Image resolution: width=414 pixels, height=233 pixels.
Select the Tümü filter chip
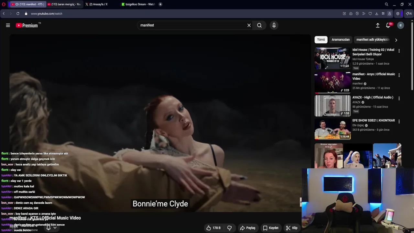pos(321,39)
